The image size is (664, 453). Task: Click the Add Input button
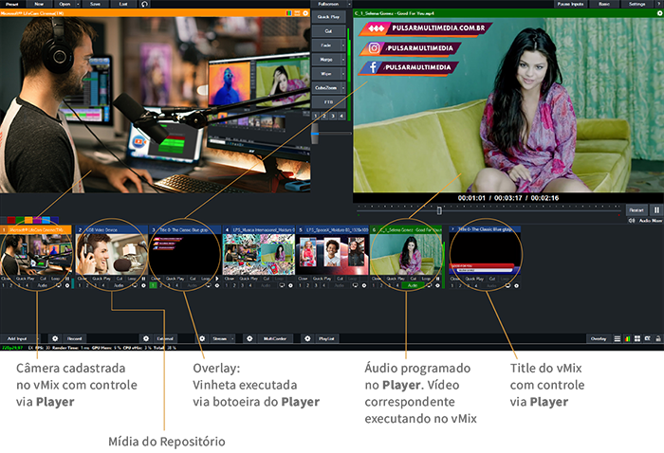(17, 338)
